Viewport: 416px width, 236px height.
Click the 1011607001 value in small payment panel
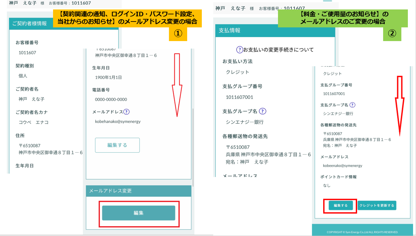[334, 94]
